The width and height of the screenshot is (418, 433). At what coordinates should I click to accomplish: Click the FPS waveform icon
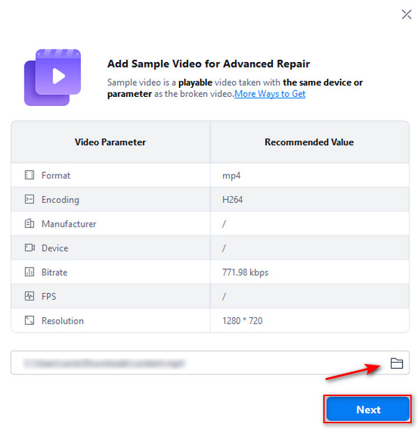click(29, 296)
